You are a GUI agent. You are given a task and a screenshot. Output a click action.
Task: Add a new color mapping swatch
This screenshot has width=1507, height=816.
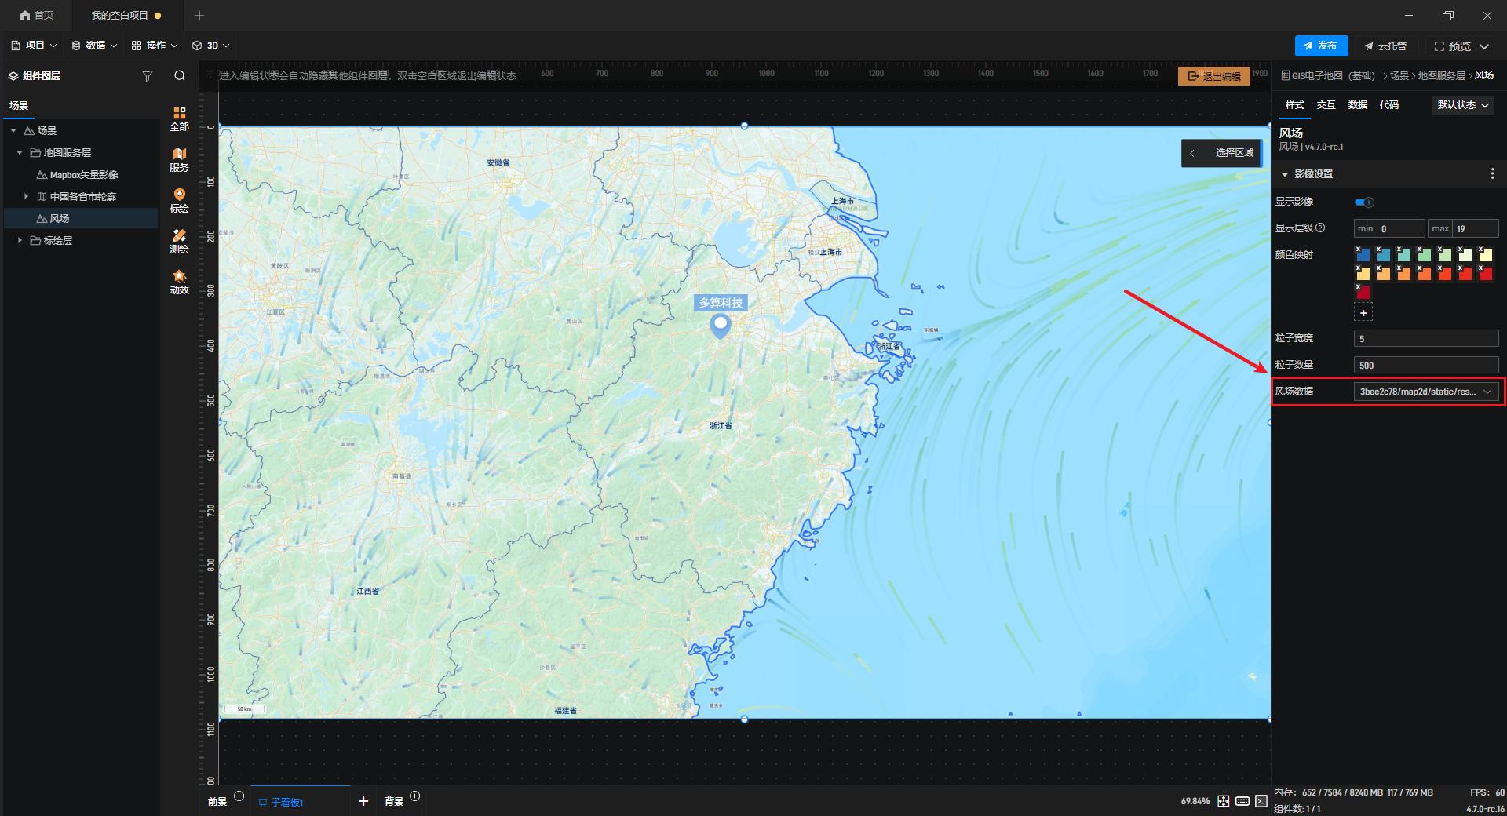coord(1363,313)
